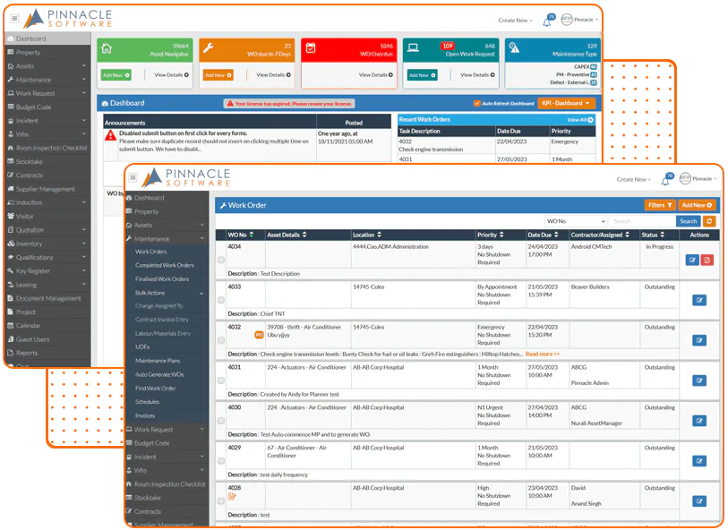Tick the checkbox for work order 4031

tap(221, 380)
